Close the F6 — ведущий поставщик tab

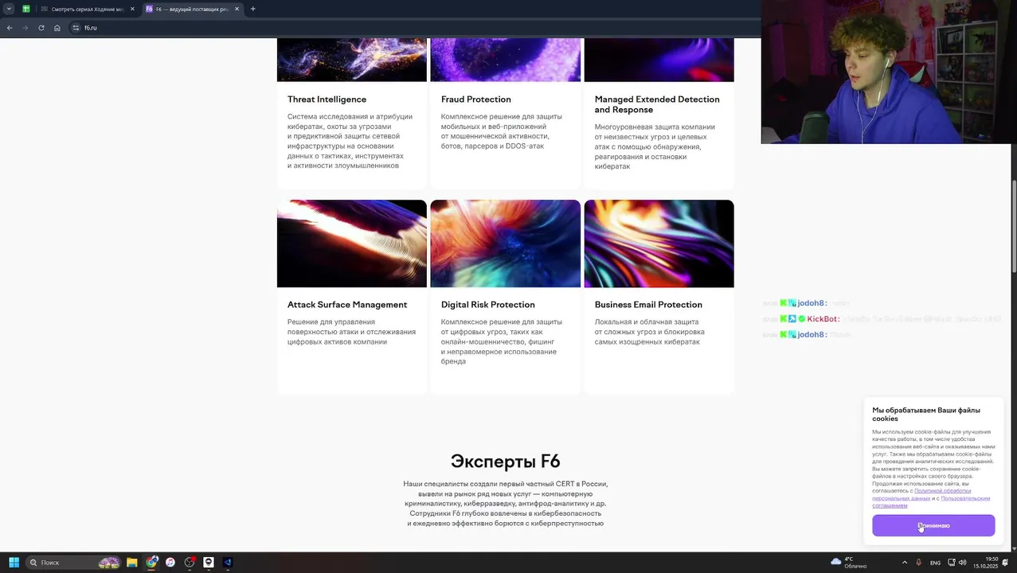pyautogui.click(x=237, y=9)
